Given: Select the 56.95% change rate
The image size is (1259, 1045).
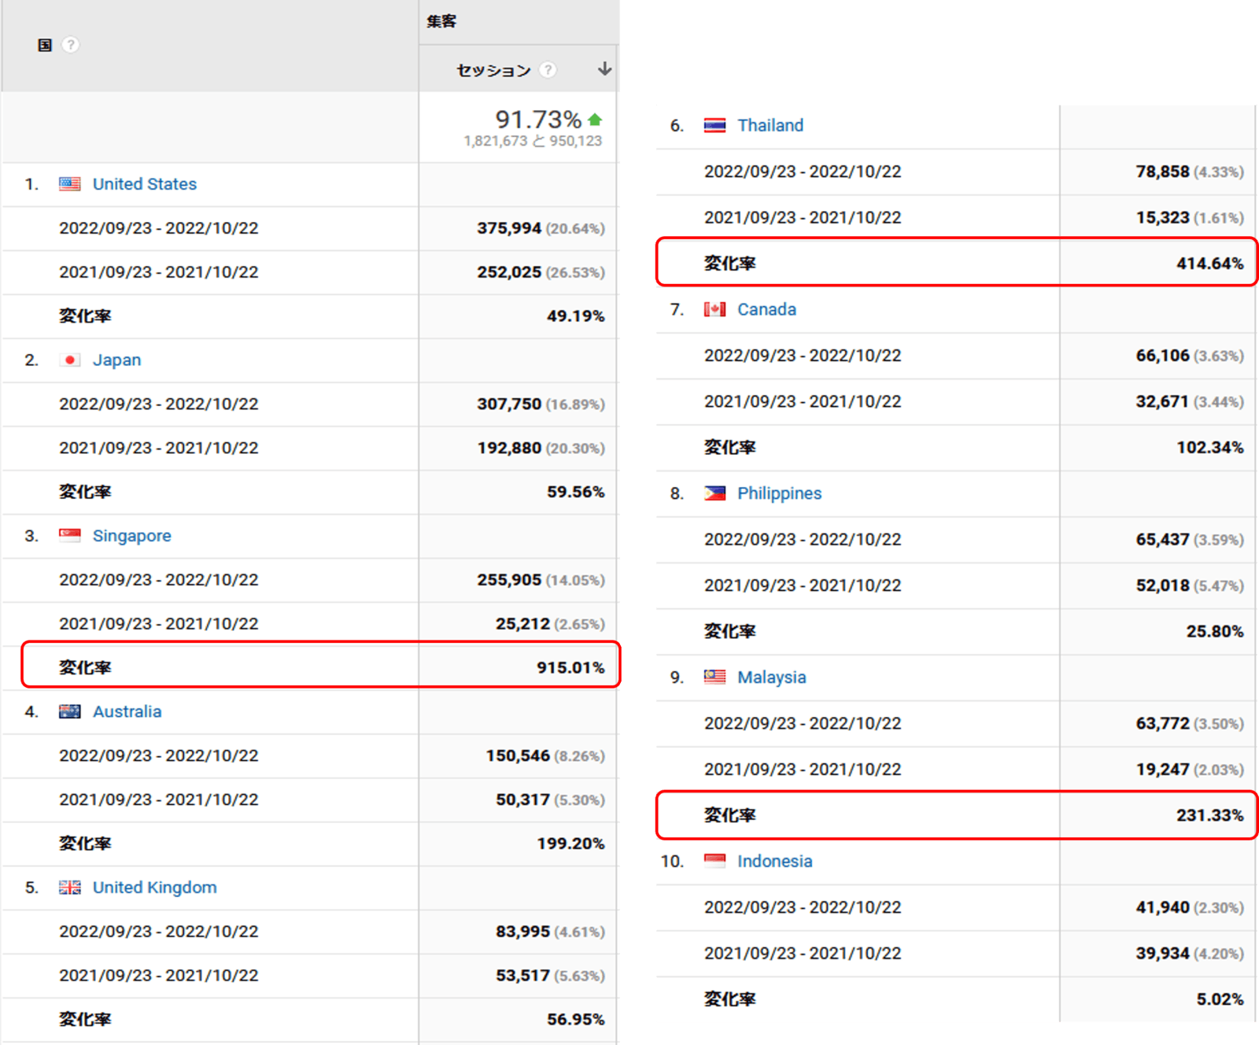Looking at the screenshot, I should click(x=575, y=1020).
